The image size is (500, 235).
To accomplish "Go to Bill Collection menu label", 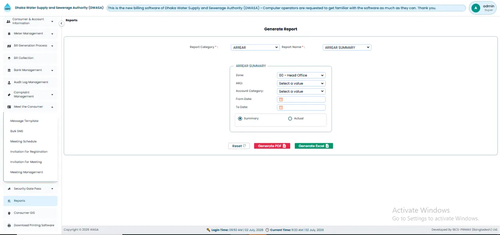I will [x=23, y=58].
